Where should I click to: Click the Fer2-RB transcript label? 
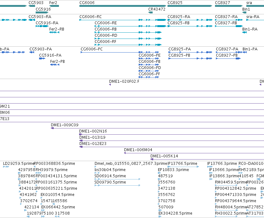[56, 29]
